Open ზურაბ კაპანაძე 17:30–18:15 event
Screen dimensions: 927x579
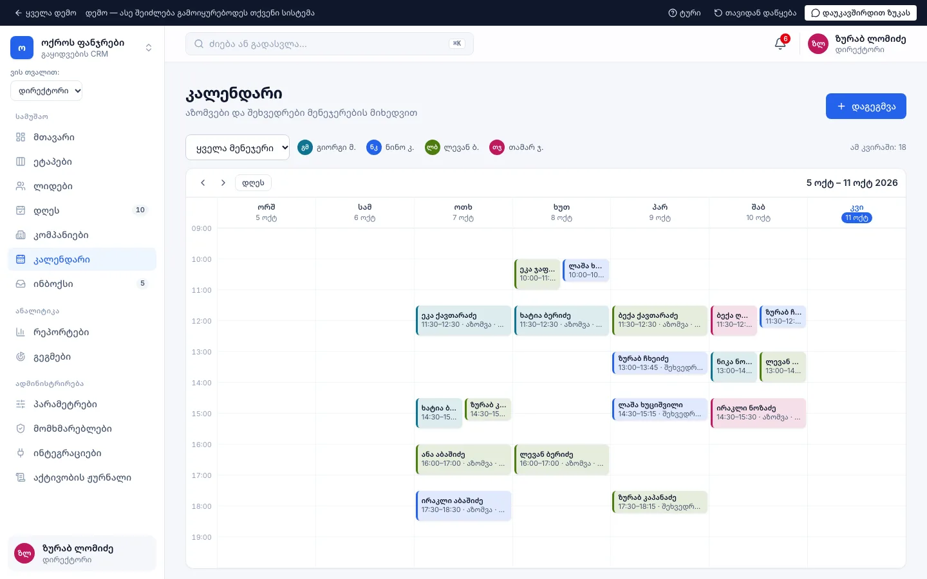(660, 502)
